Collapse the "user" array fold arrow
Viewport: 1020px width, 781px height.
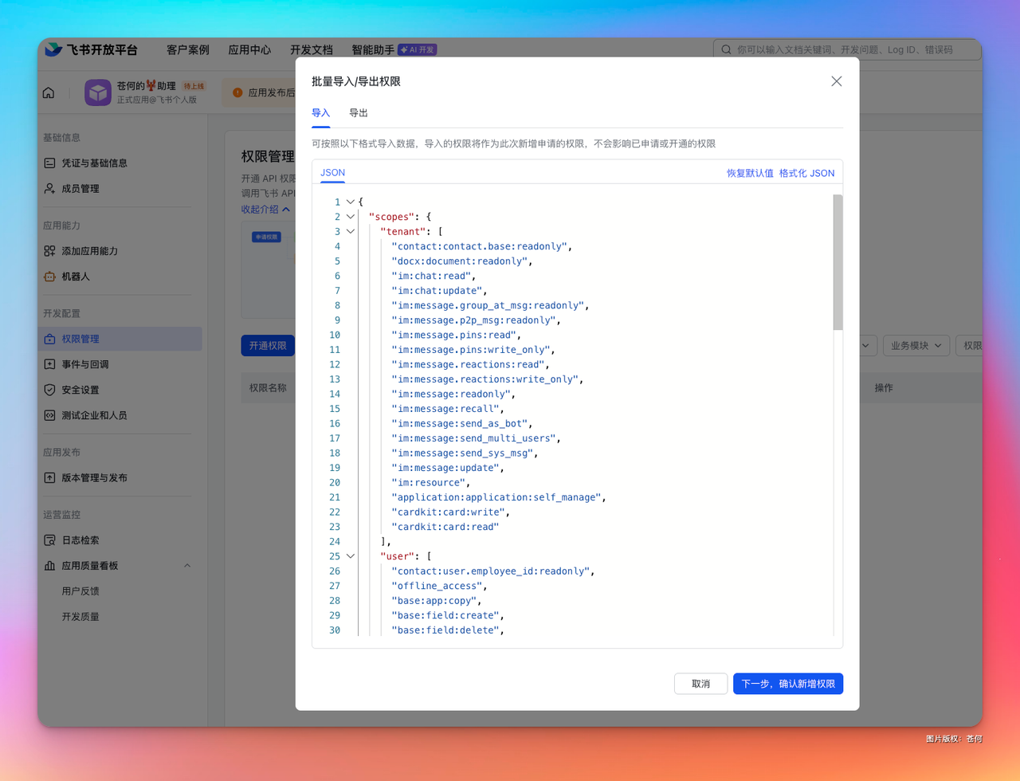point(351,555)
